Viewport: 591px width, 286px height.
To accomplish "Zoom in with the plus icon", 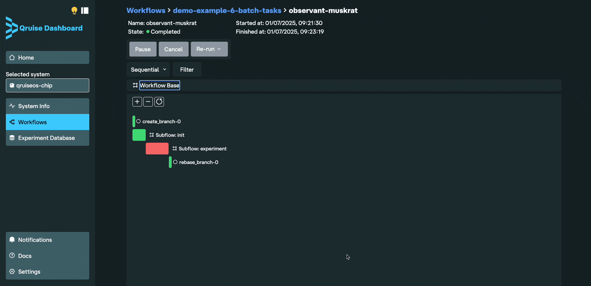I will 137,102.
